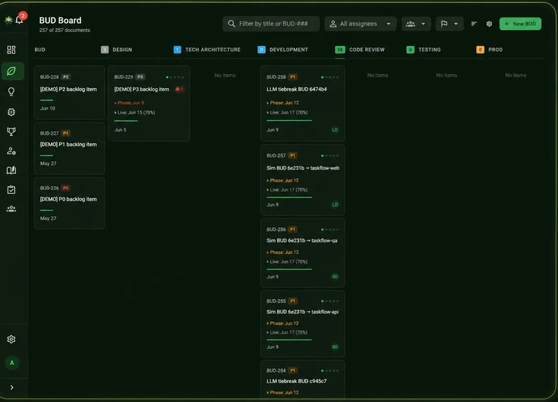558x402 pixels.
Task: Open the team people sidebar icon
Action: point(11,209)
